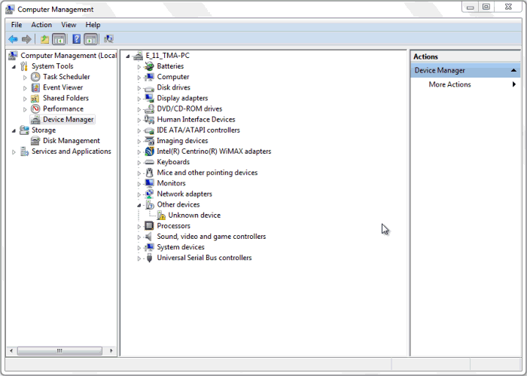
Task: Click the Network adapters icon
Action: (149, 194)
